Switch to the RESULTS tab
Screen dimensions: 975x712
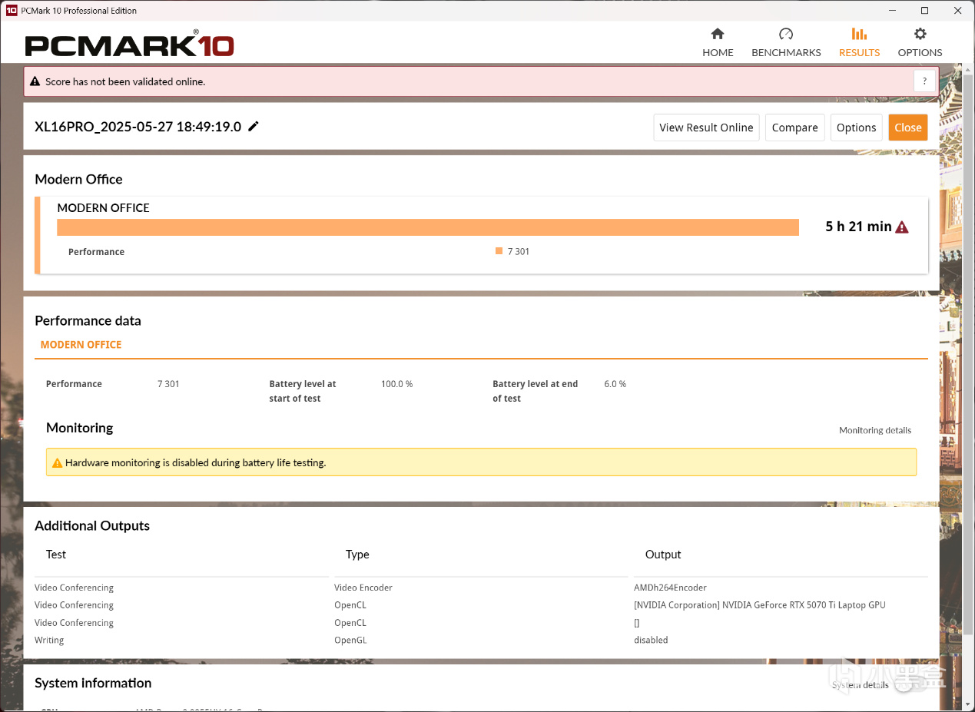[x=859, y=43]
